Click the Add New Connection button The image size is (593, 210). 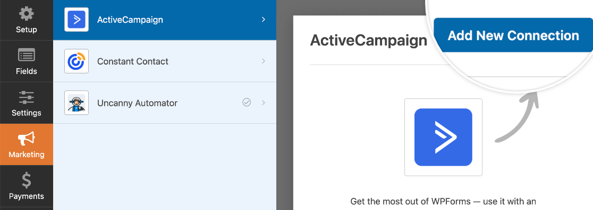pos(513,35)
